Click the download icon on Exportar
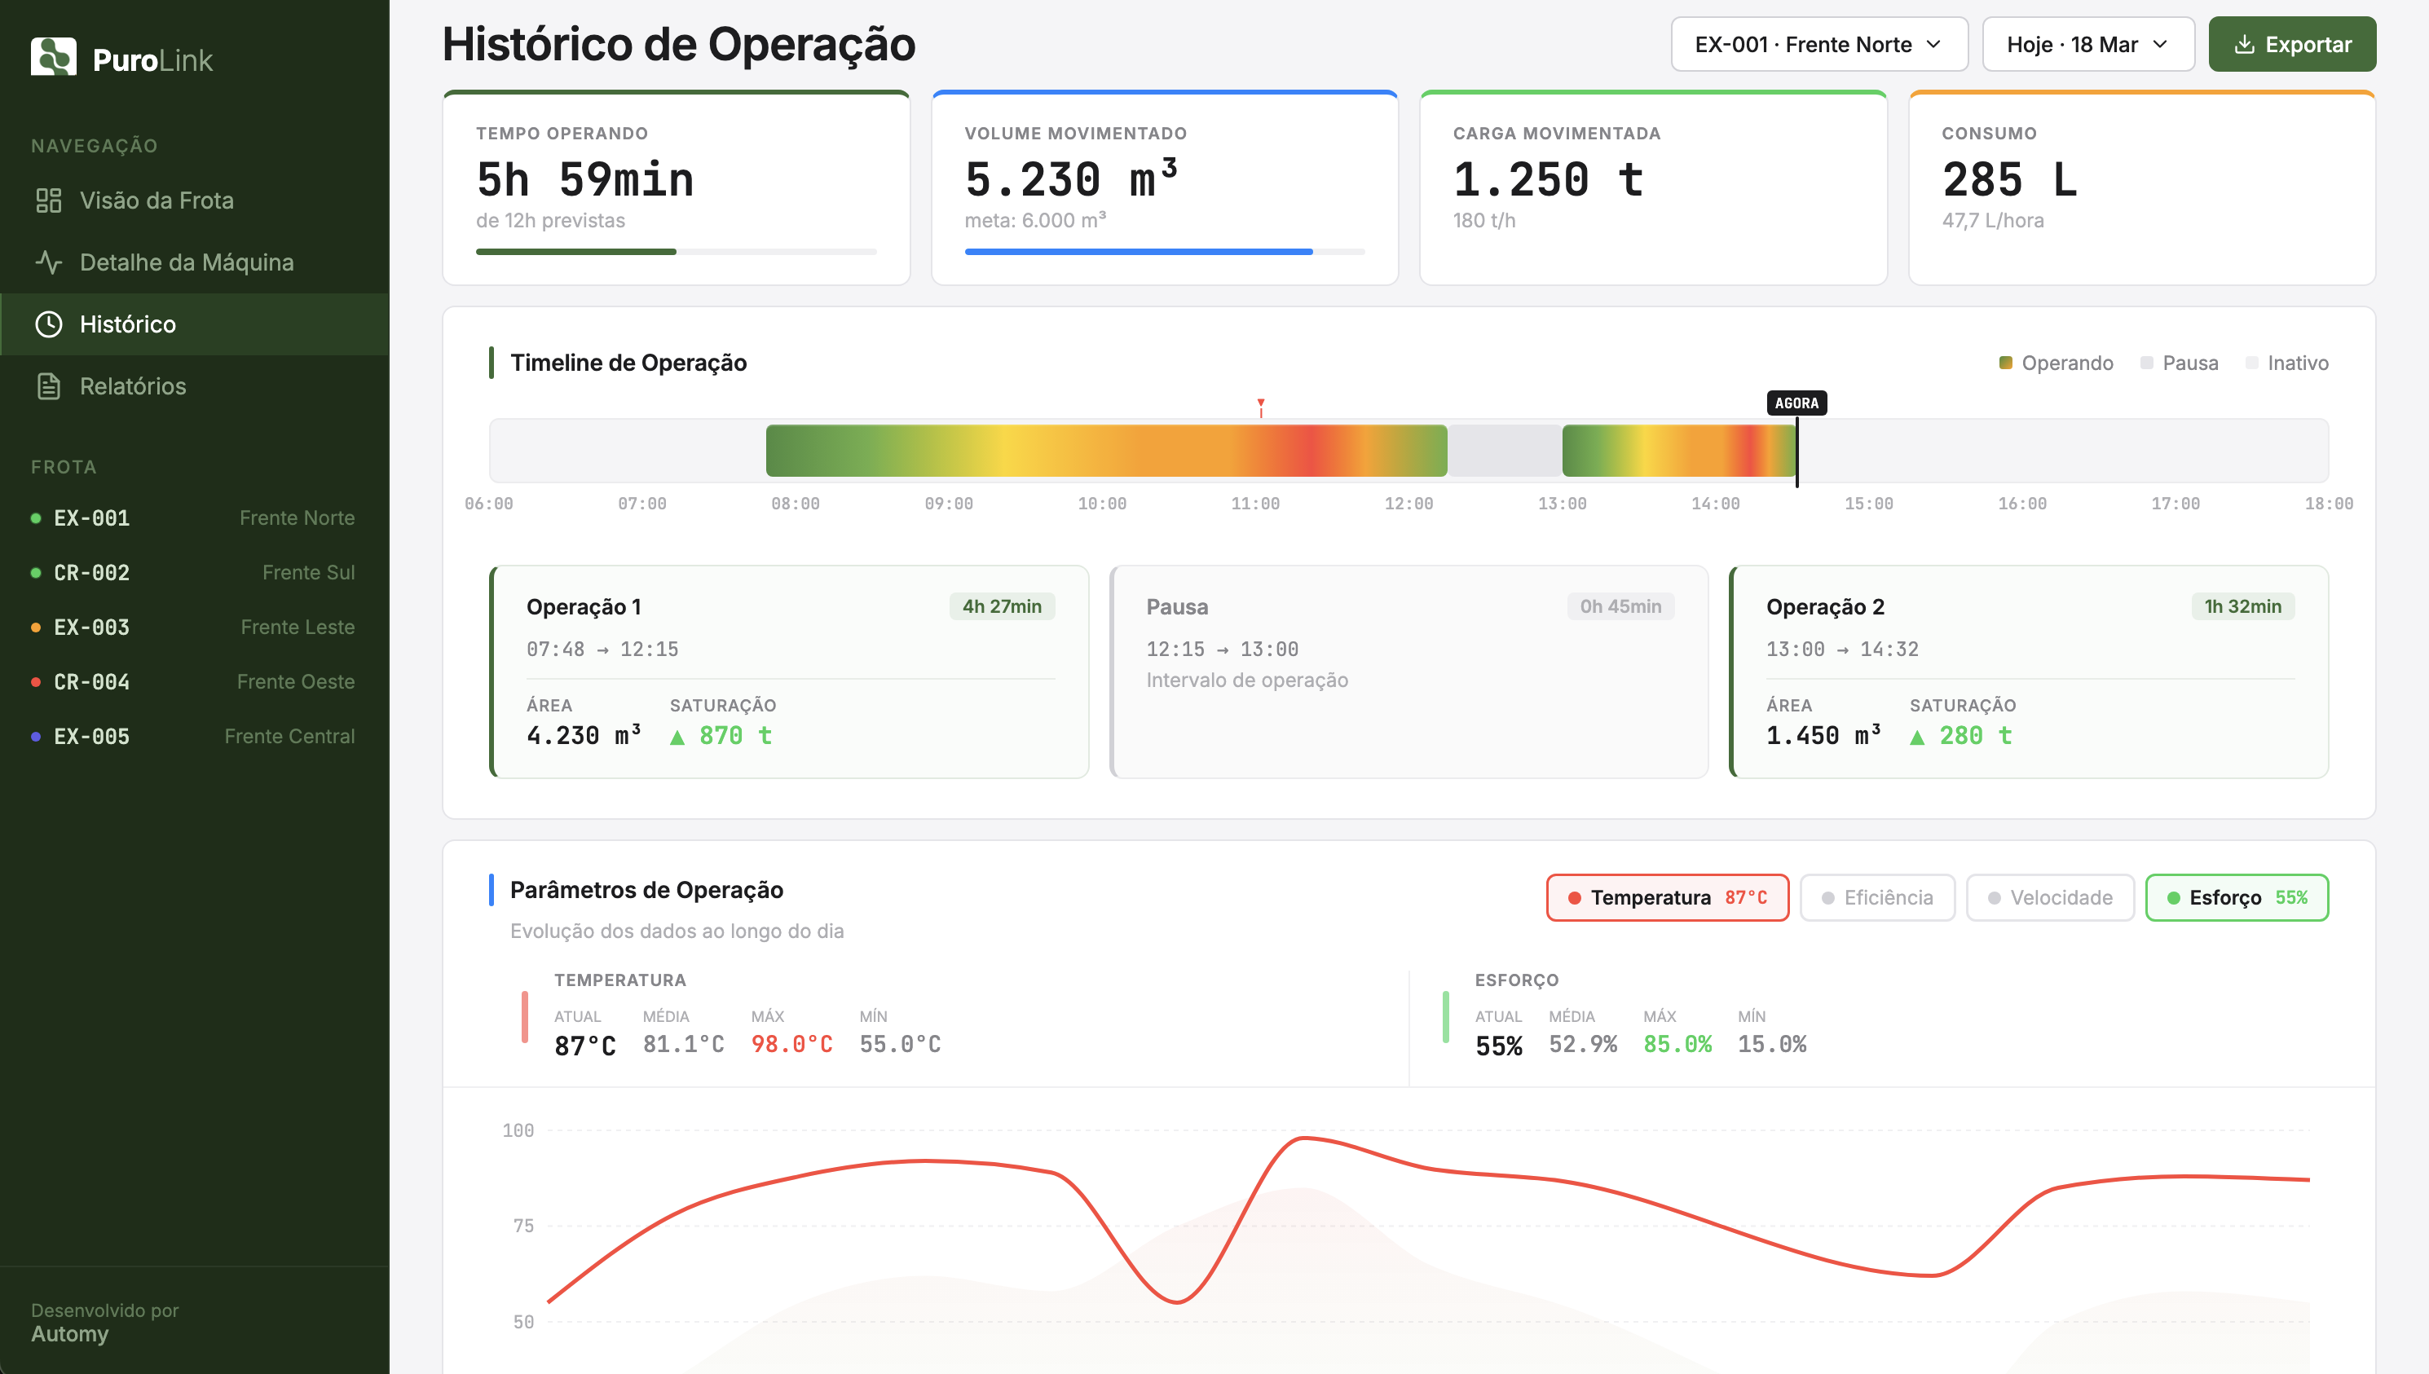The width and height of the screenshot is (2429, 1374). (x=2245, y=44)
